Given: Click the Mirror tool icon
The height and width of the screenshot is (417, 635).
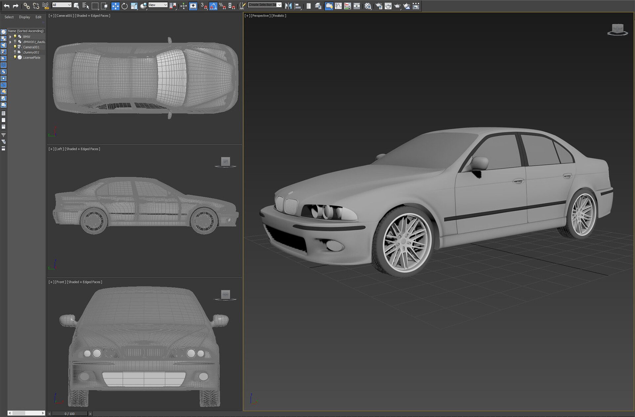Looking at the screenshot, I should point(288,6).
